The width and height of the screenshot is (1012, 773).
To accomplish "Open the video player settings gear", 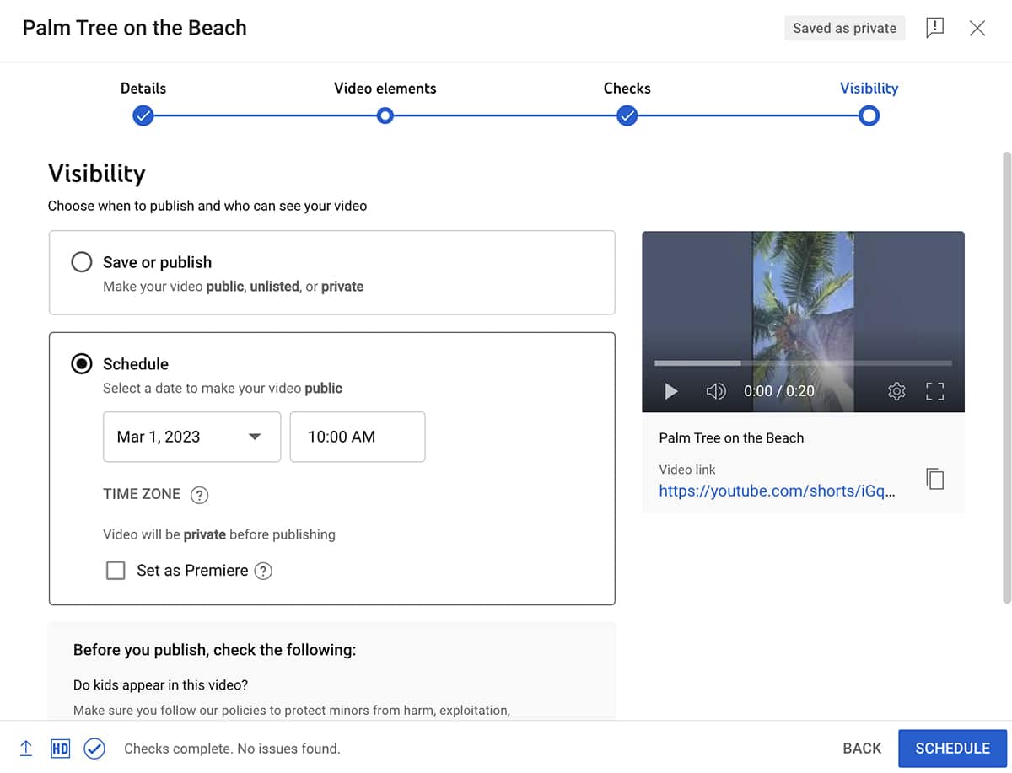I will (896, 391).
